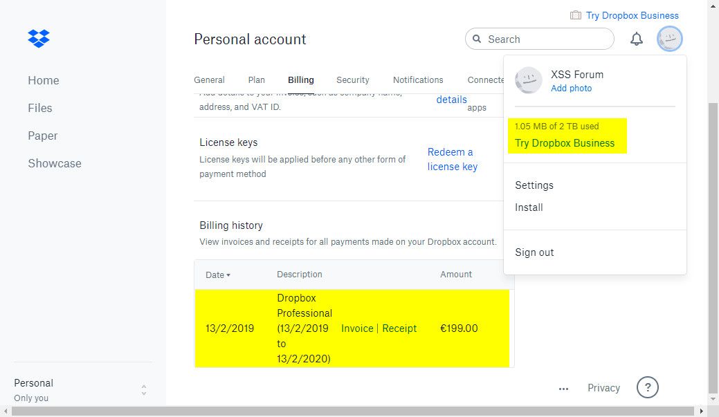
Task: Open Settings from account menu
Action: [x=534, y=185]
